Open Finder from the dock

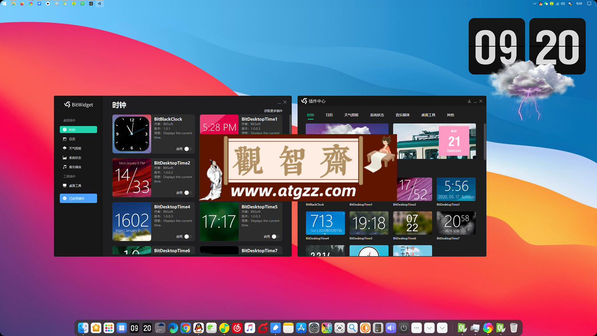[83, 328]
